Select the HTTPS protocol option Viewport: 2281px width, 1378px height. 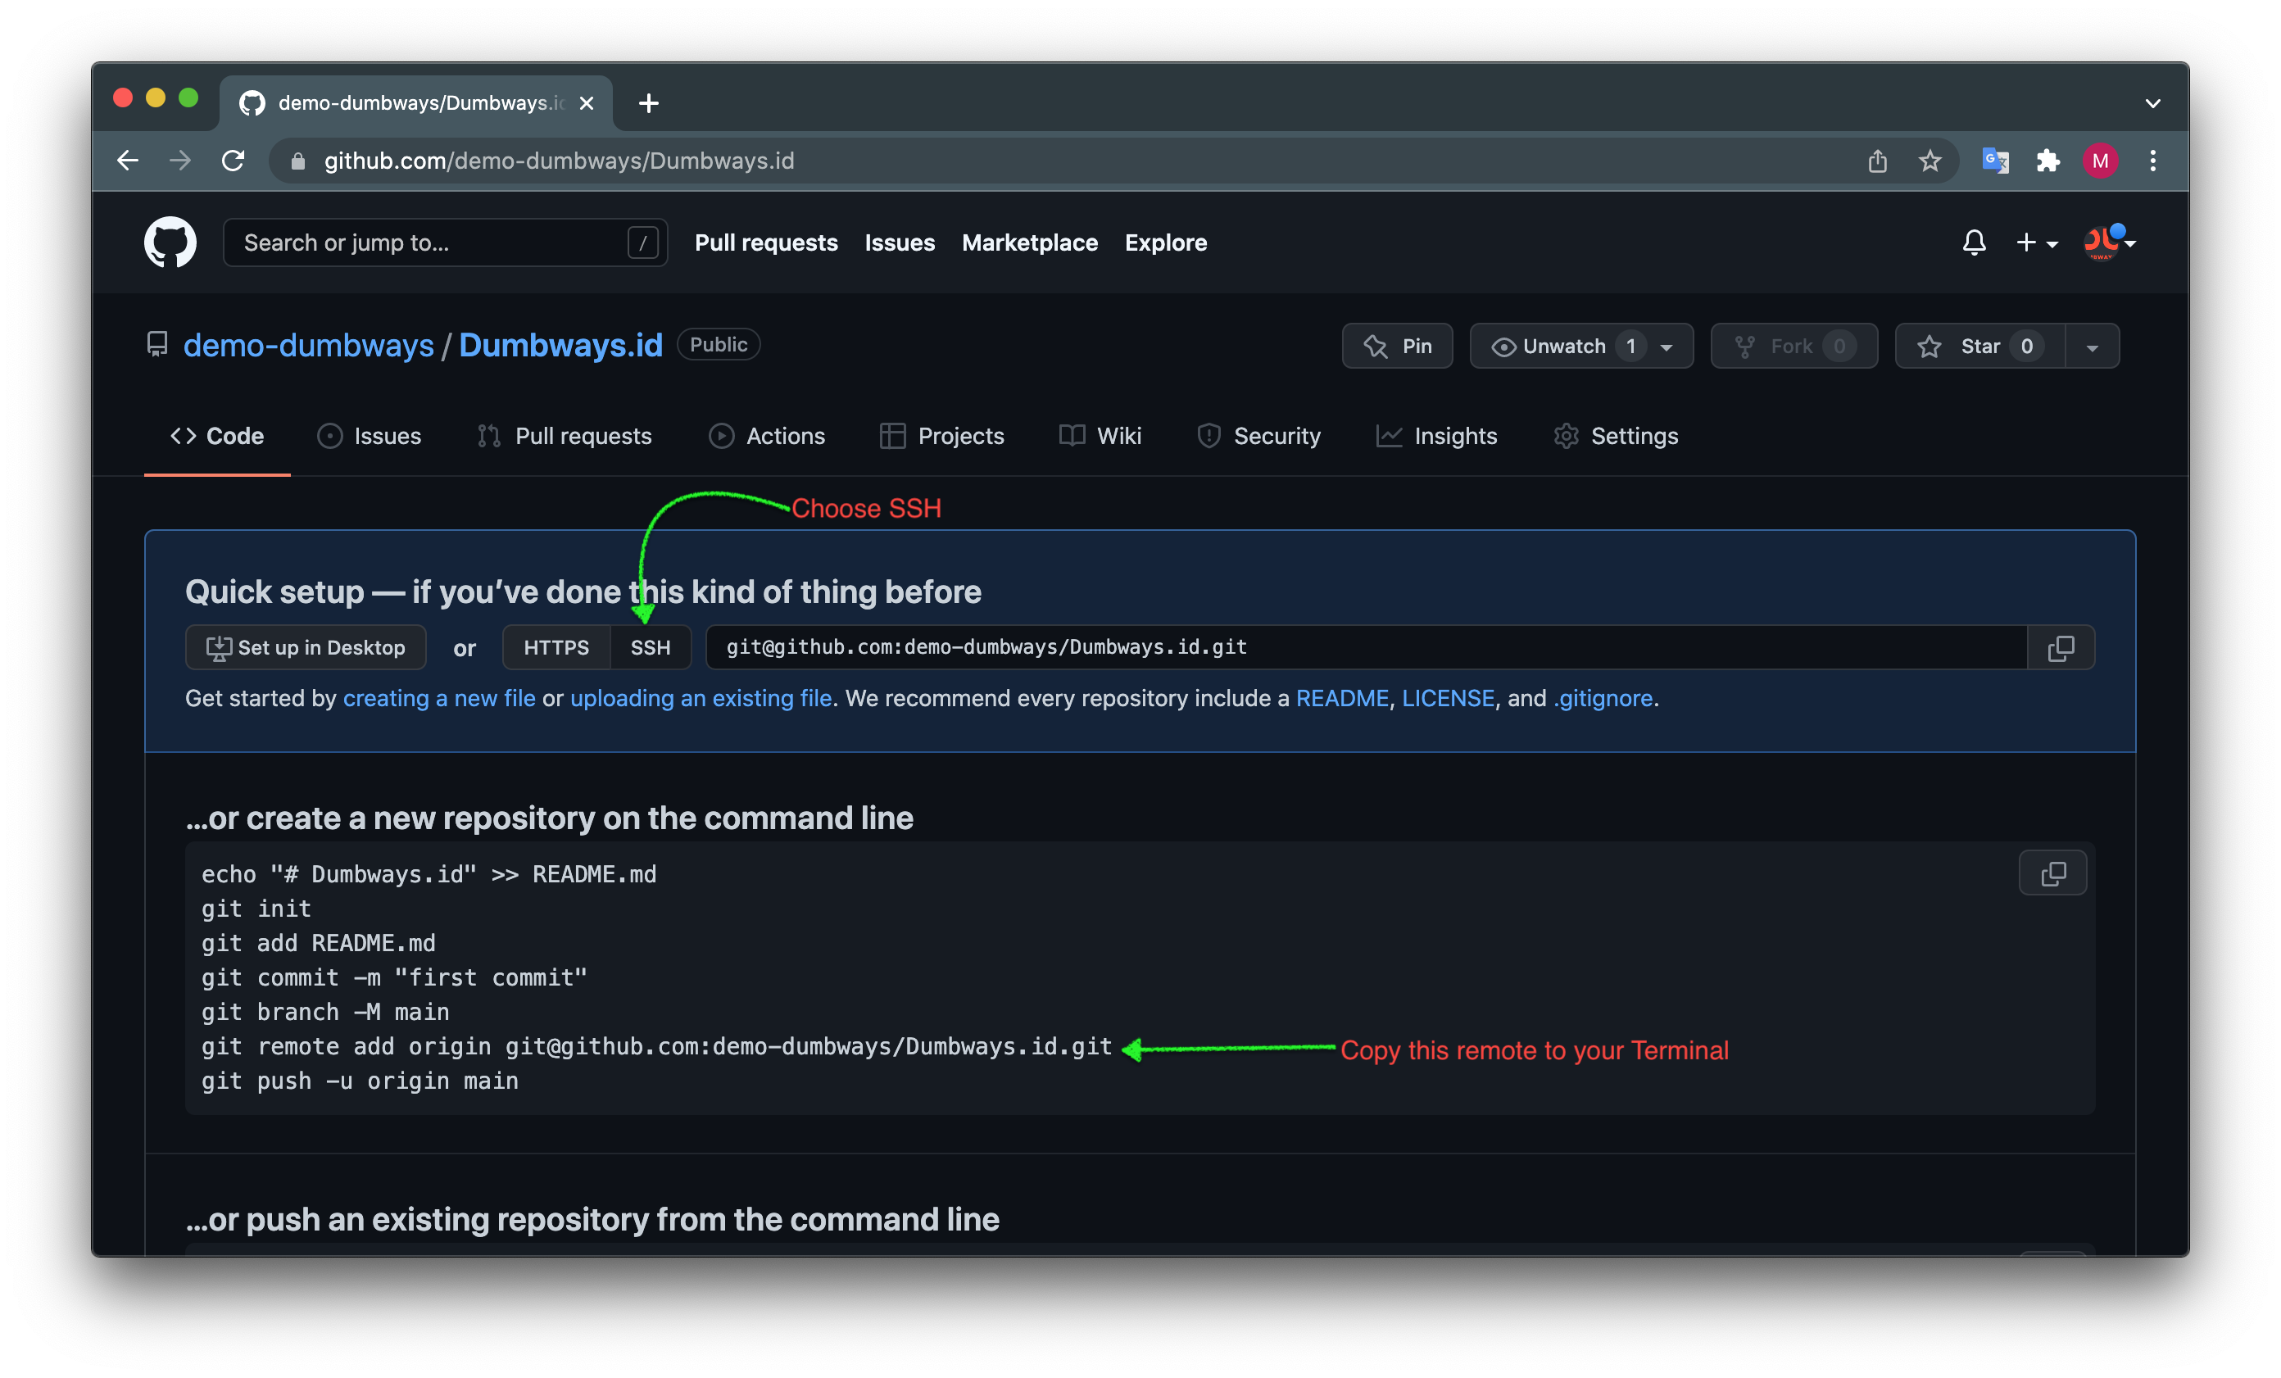coord(556,648)
